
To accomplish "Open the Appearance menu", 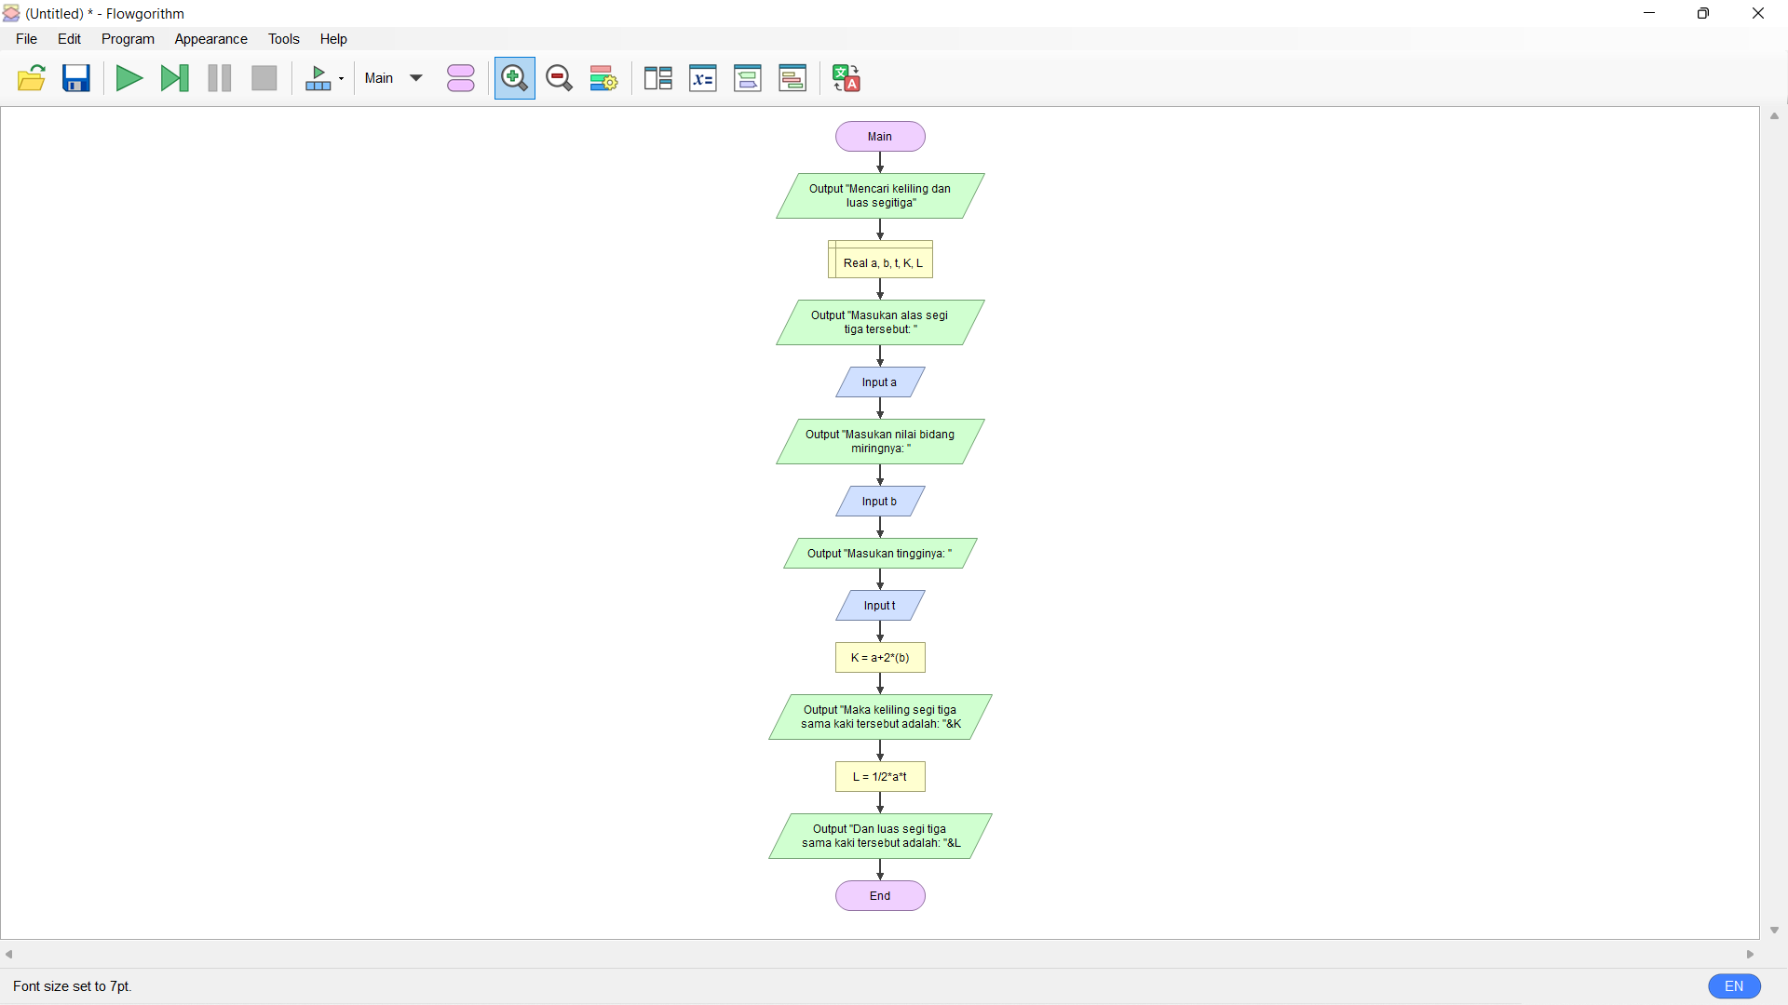I will tap(210, 38).
